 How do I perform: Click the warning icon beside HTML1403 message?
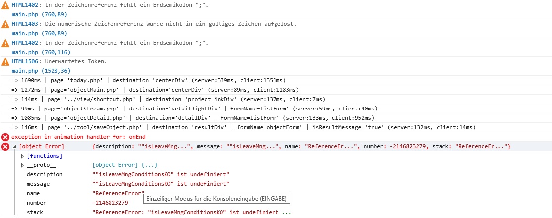tap(5, 24)
